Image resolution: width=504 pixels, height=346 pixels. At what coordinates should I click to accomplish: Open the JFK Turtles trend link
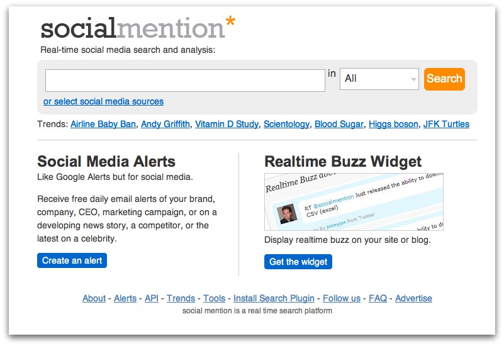446,124
